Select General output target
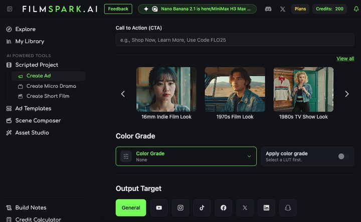Viewport: 361px width, 222px height. [131, 208]
